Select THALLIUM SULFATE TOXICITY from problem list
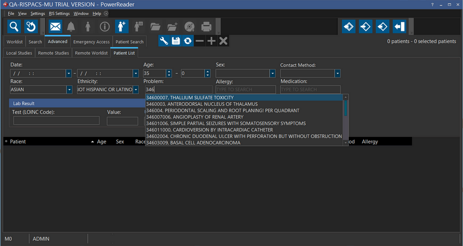The width and height of the screenshot is (463, 246). point(190,98)
